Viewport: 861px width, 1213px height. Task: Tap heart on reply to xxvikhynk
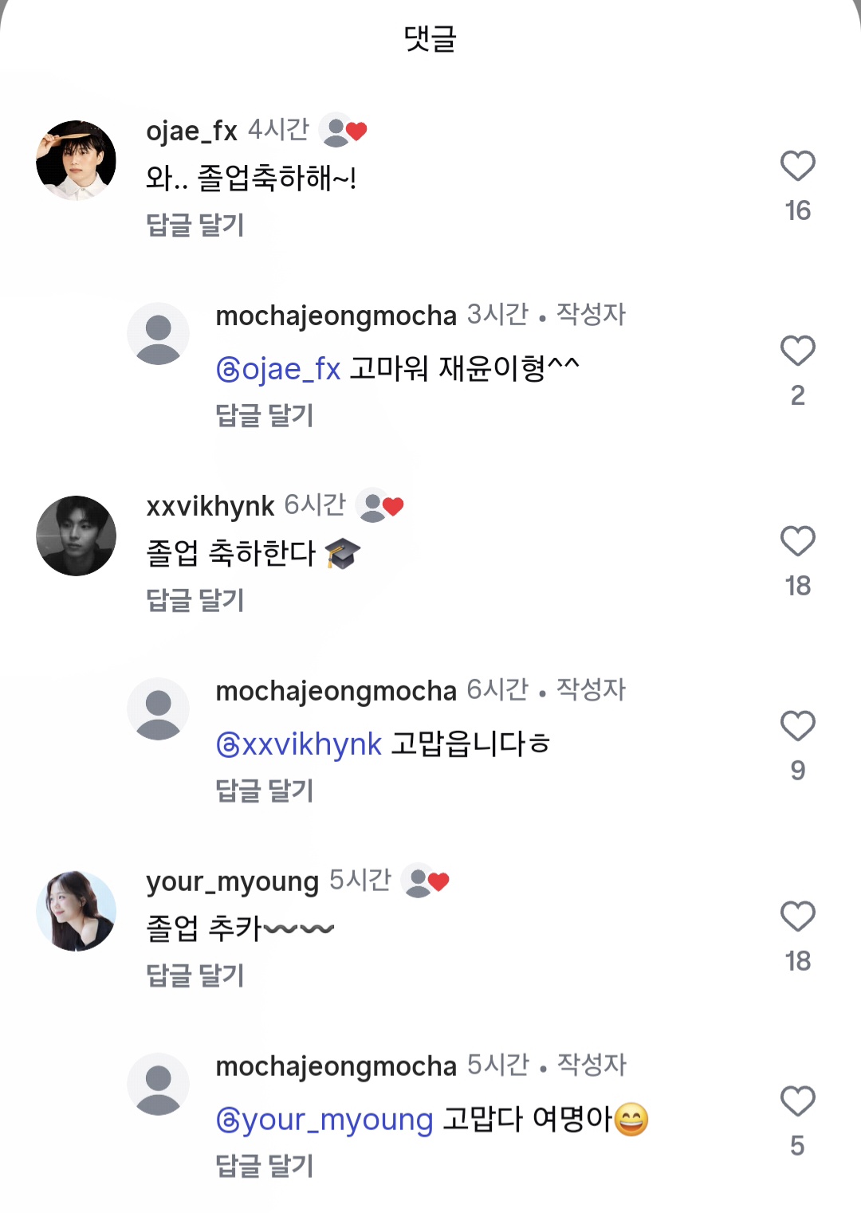point(797,726)
